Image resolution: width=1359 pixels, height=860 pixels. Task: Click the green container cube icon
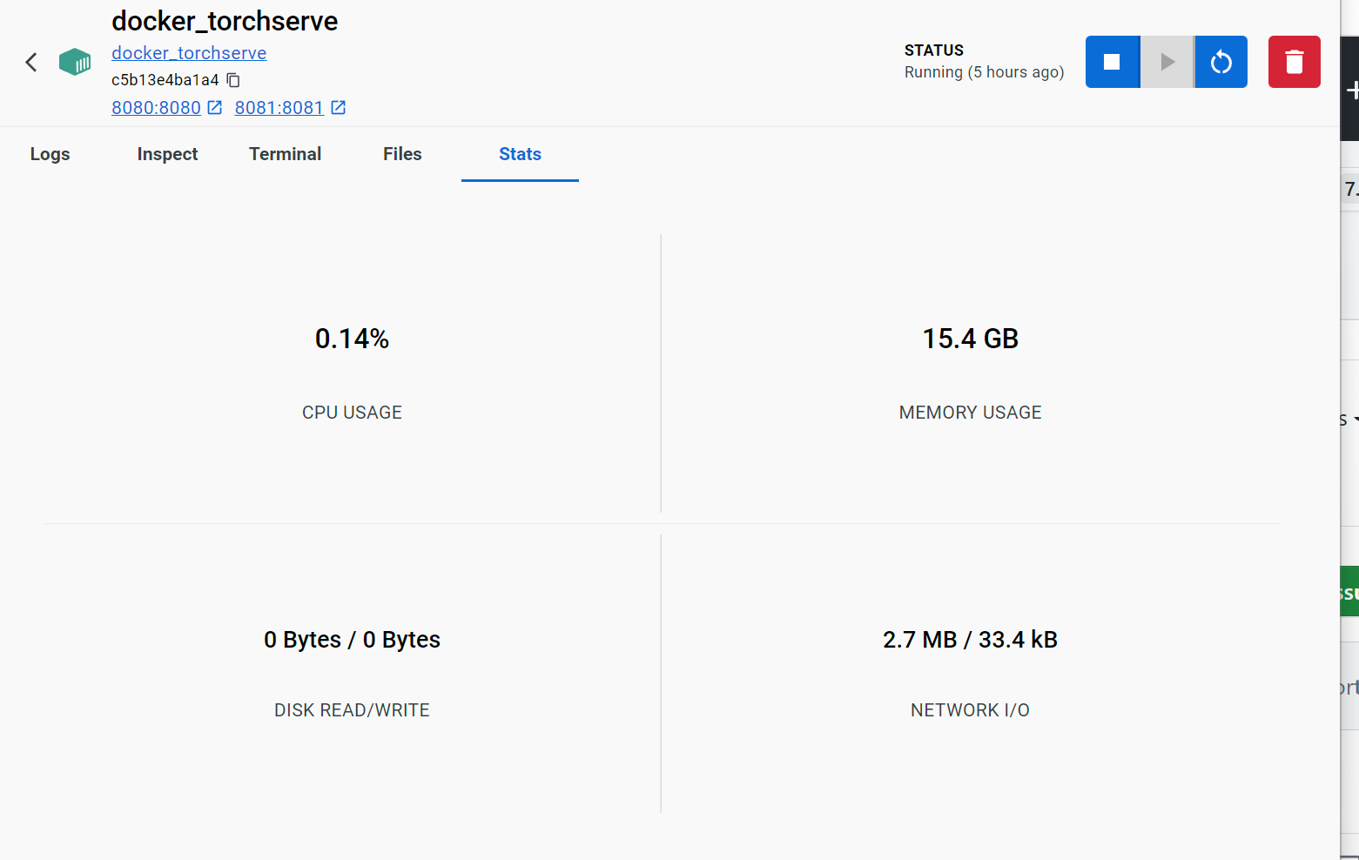click(x=75, y=62)
